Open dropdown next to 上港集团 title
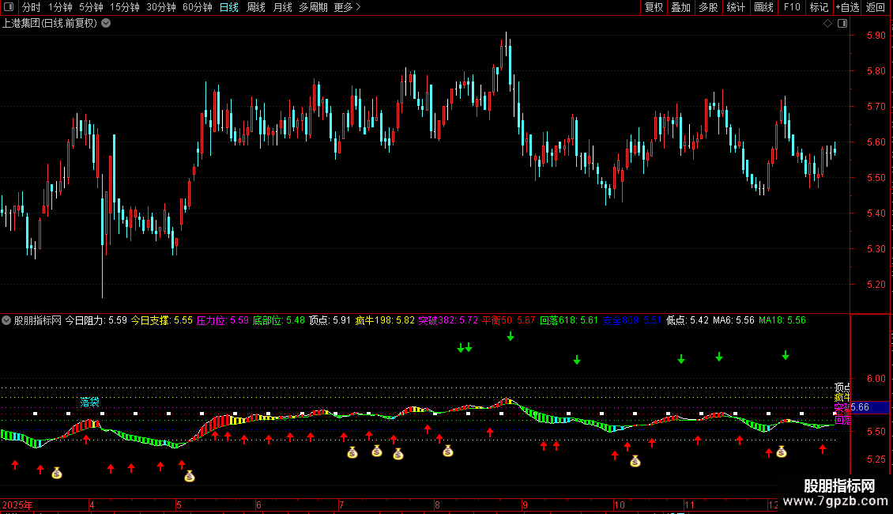Image resolution: width=893 pixels, height=514 pixels. 106,23
